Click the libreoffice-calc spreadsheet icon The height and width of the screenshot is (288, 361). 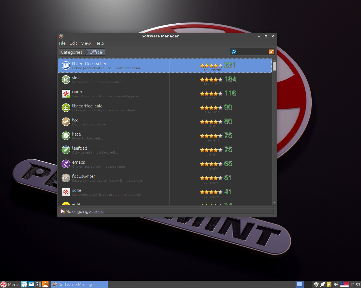coord(66,108)
